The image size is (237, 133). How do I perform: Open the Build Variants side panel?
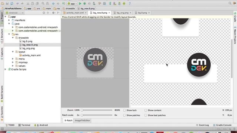click(2, 94)
